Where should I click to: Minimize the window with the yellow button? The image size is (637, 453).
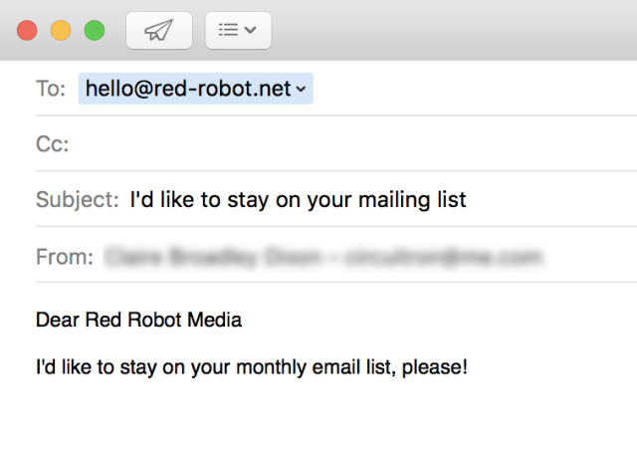(61, 31)
